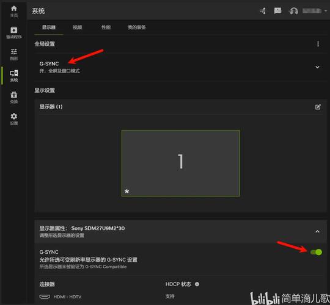Click the asterisk primary marker on monitor 1
This screenshot has width=330, height=305.
127,192
